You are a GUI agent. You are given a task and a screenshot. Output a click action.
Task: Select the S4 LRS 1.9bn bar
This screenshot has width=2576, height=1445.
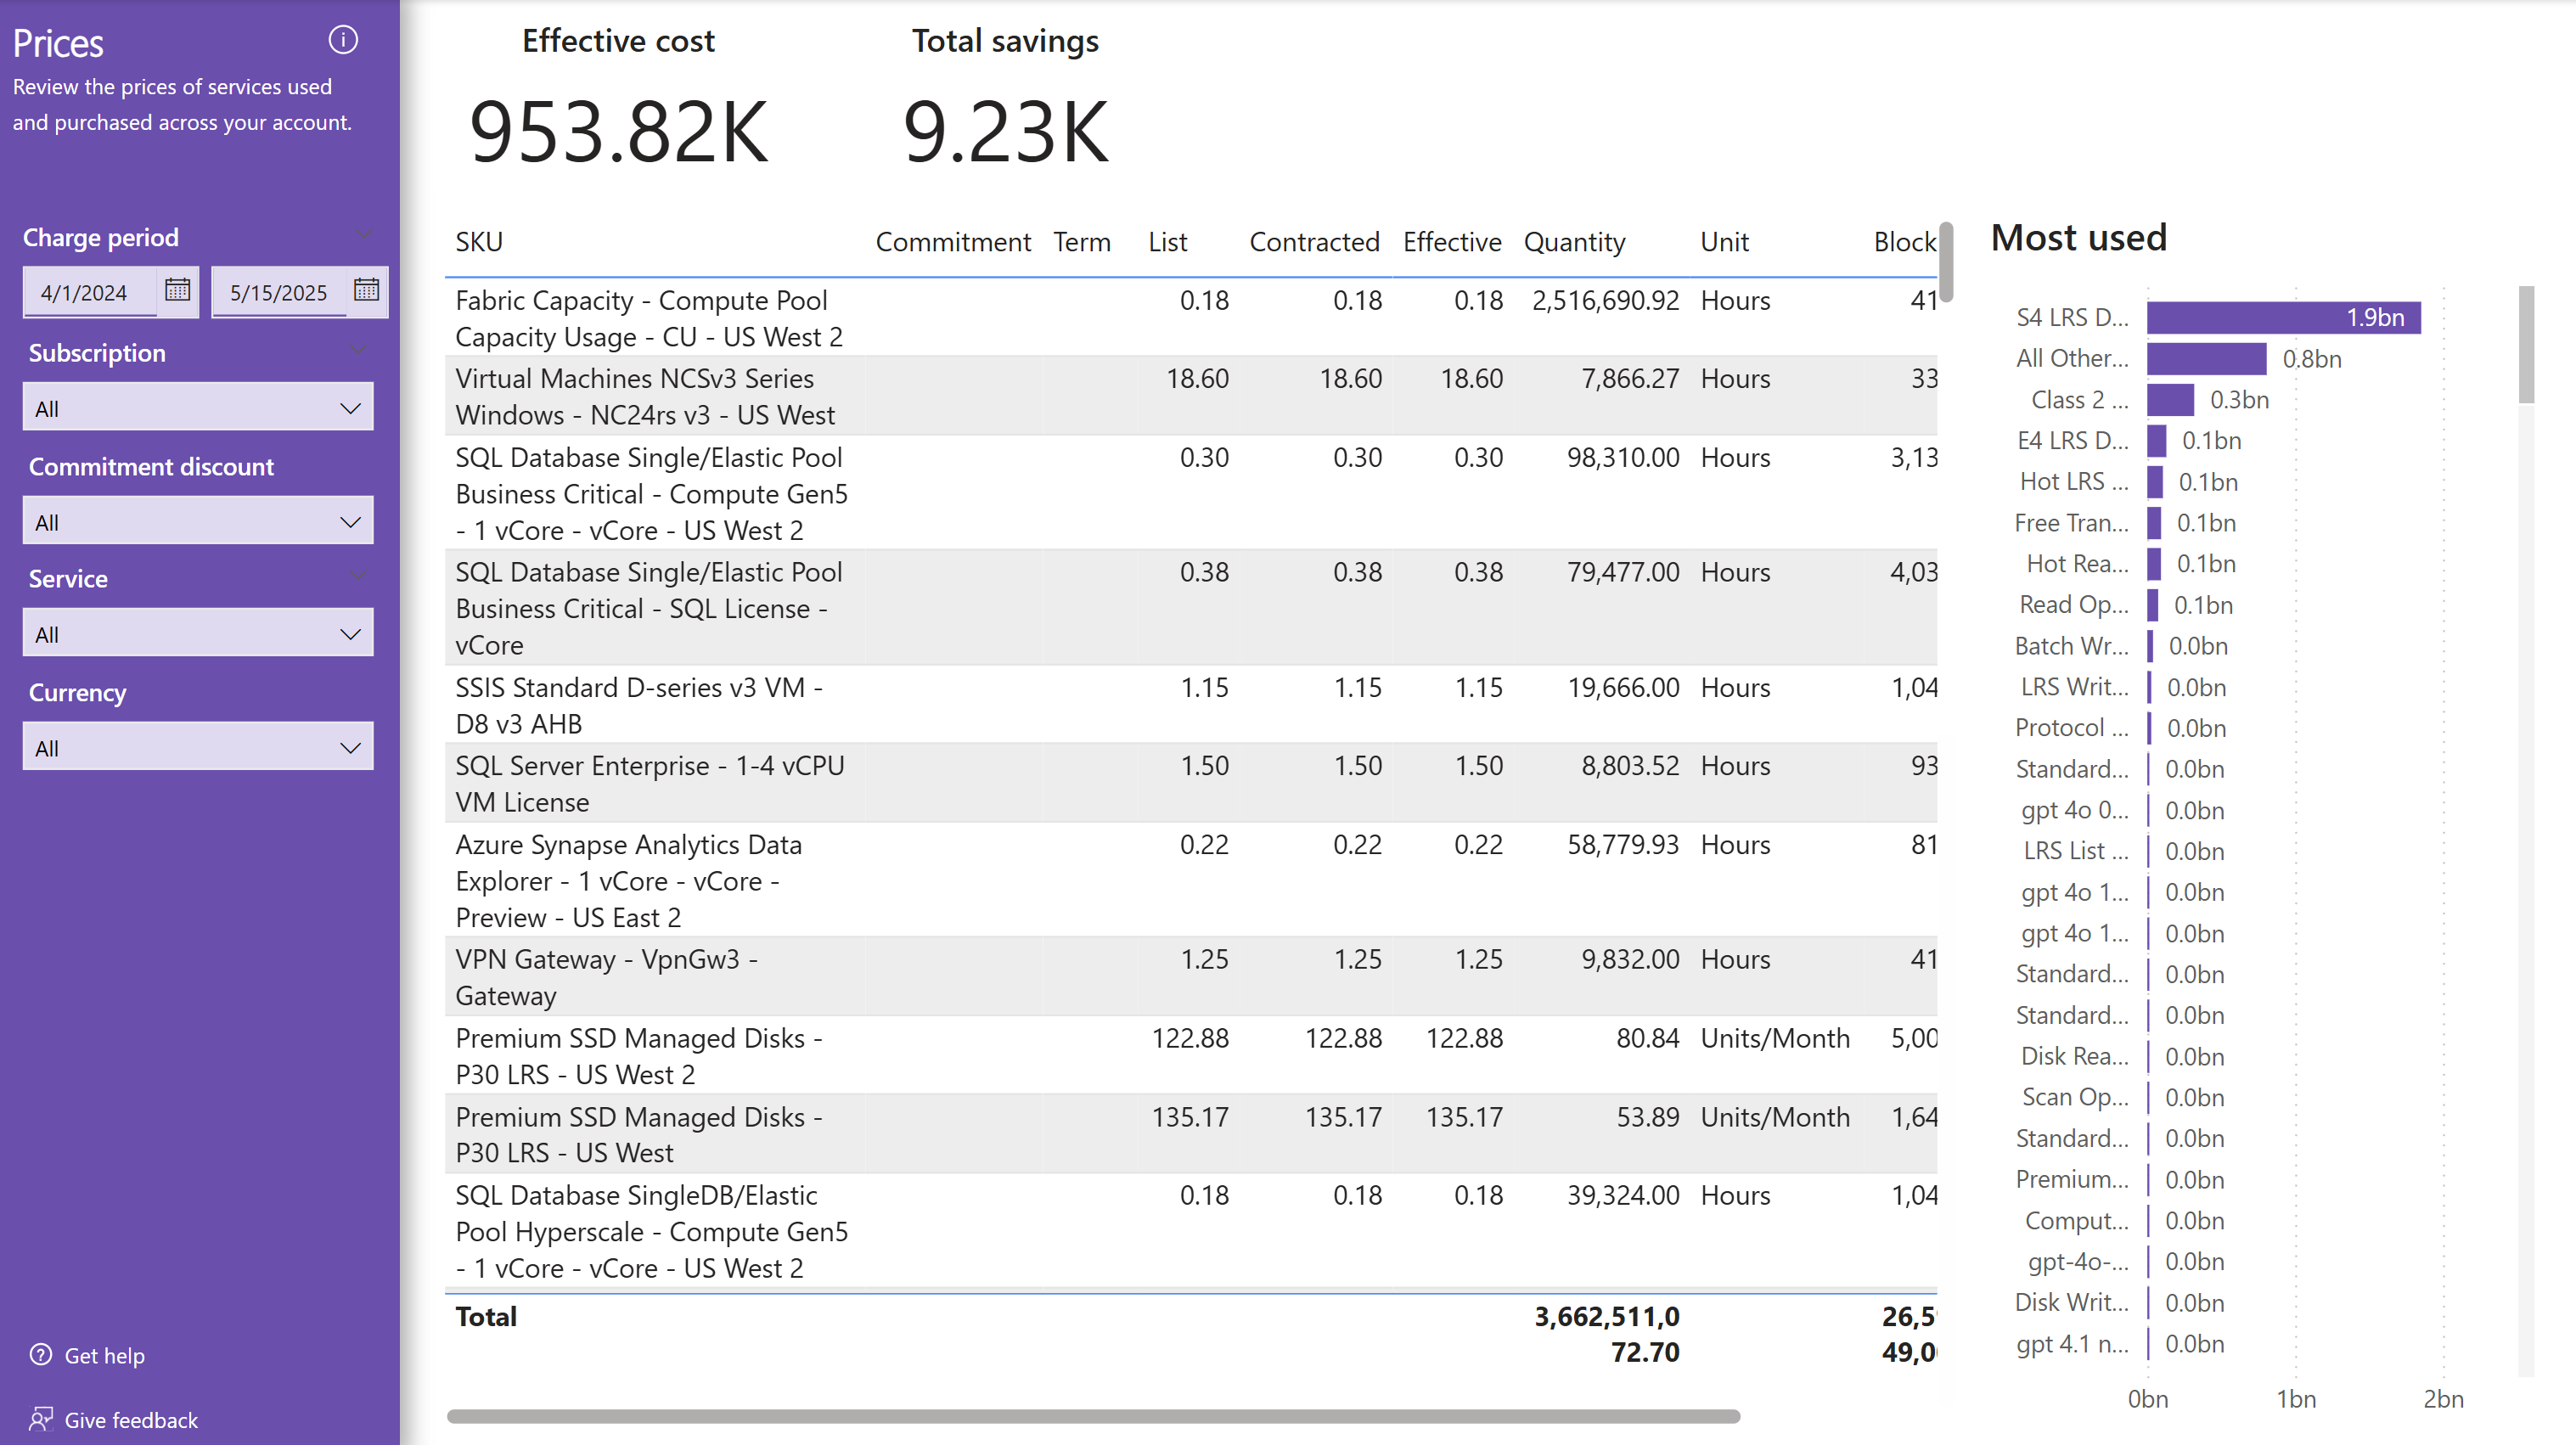[2282, 317]
